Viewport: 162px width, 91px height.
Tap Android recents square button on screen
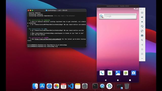(130, 80)
